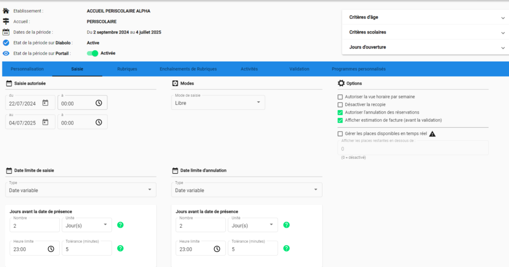Screen dimensions: 509x267
Task: Click the saisie Tolérance minutes field
Action: point(87,249)
